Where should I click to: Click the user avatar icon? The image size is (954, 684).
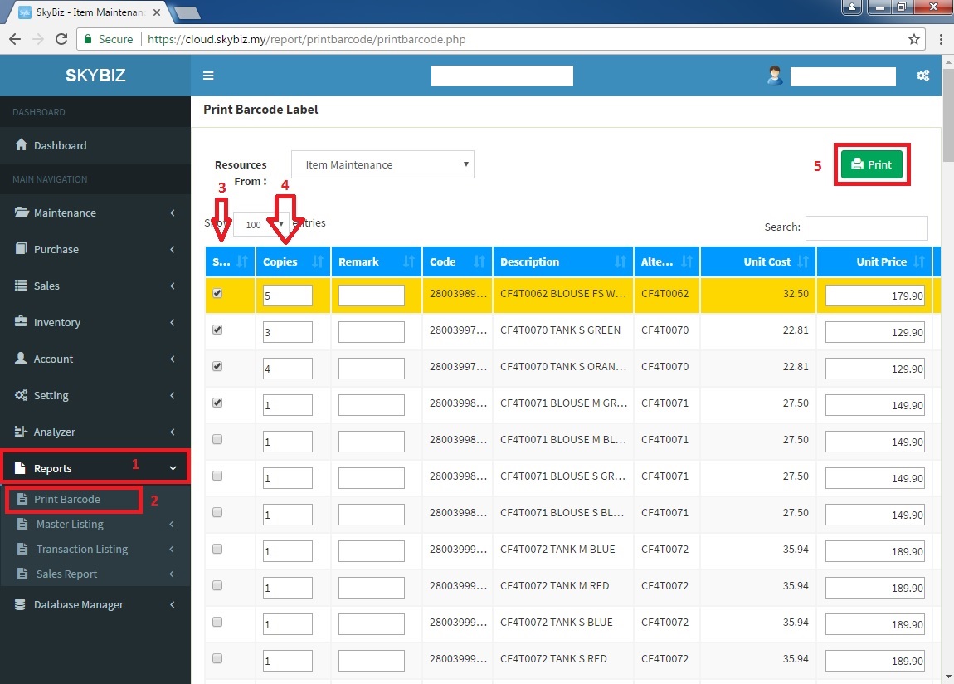point(775,76)
